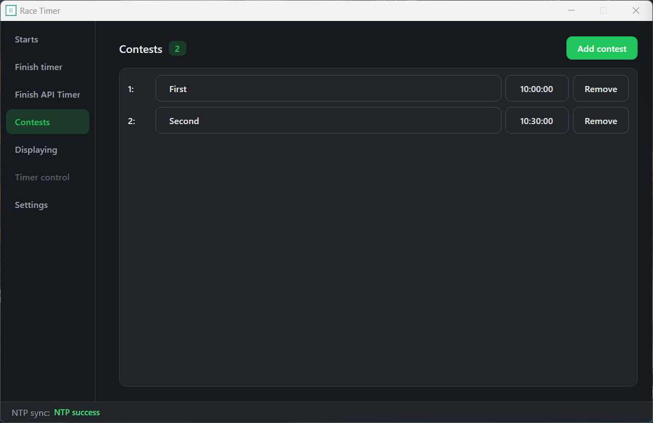Click the contests count badge 2
Image resolution: width=653 pixels, height=423 pixels.
click(x=177, y=49)
